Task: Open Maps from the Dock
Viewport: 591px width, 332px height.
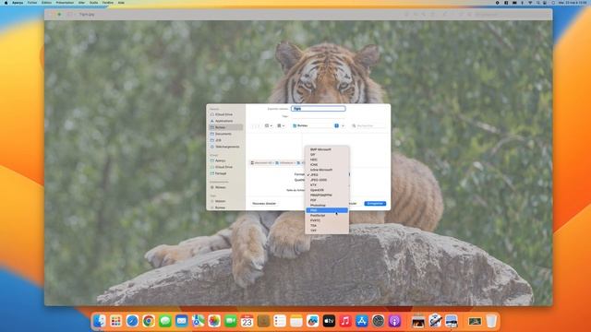Action: [198, 321]
